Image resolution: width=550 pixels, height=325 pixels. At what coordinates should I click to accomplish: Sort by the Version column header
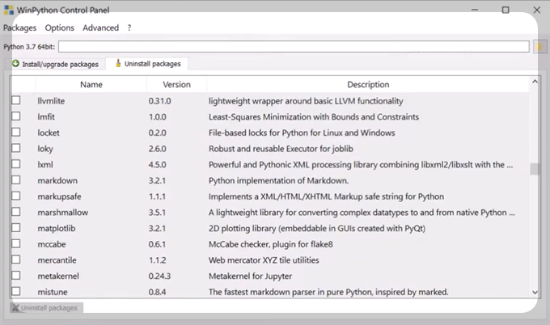[177, 85]
